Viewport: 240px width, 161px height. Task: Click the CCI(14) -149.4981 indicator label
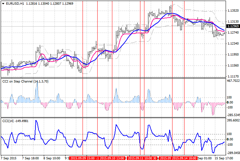pos(15,121)
